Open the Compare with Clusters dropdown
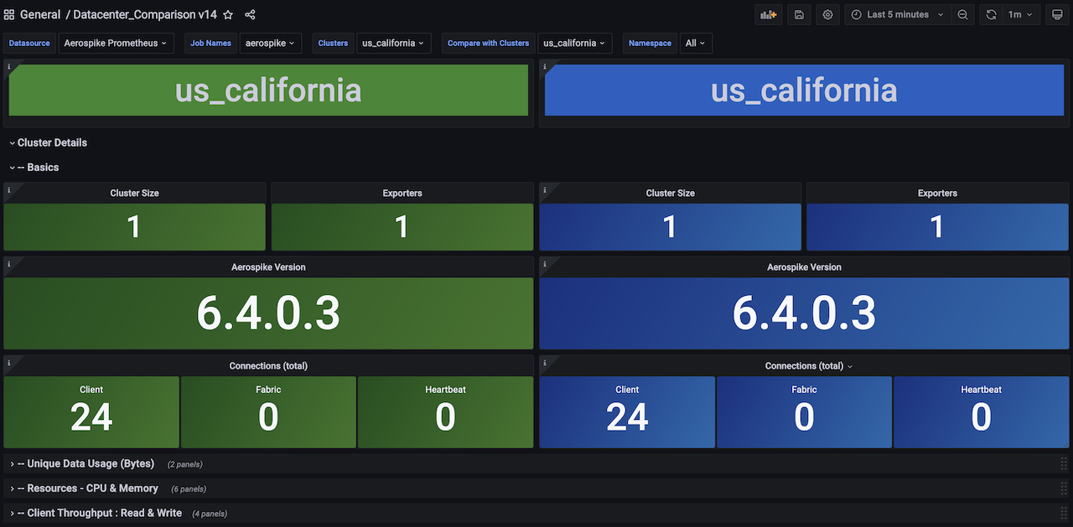Viewport: 1073px width, 527px height. [x=575, y=43]
